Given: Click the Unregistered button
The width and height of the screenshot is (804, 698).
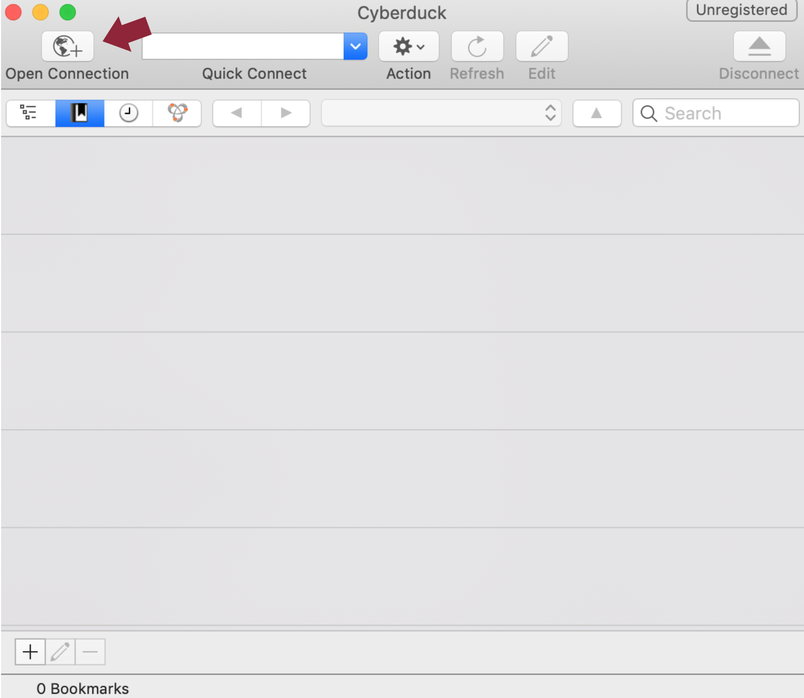Looking at the screenshot, I should click(x=741, y=10).
